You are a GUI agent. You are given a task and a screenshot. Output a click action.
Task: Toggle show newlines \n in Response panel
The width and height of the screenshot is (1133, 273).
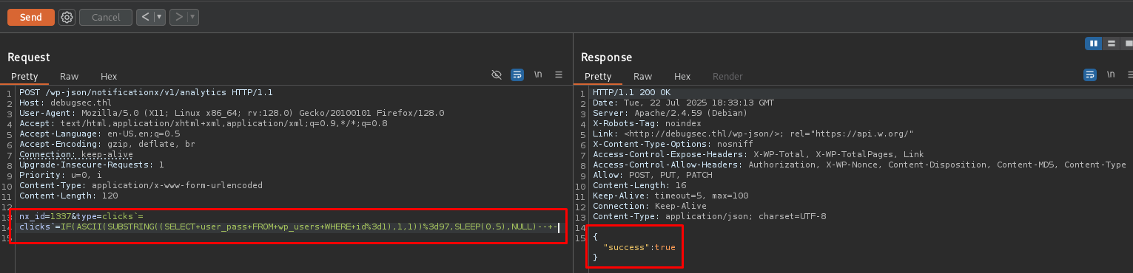click(1111, 75)
